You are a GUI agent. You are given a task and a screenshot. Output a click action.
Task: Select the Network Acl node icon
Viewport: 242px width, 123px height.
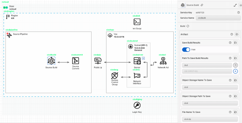pyautogui.click(x=163, y=61)
